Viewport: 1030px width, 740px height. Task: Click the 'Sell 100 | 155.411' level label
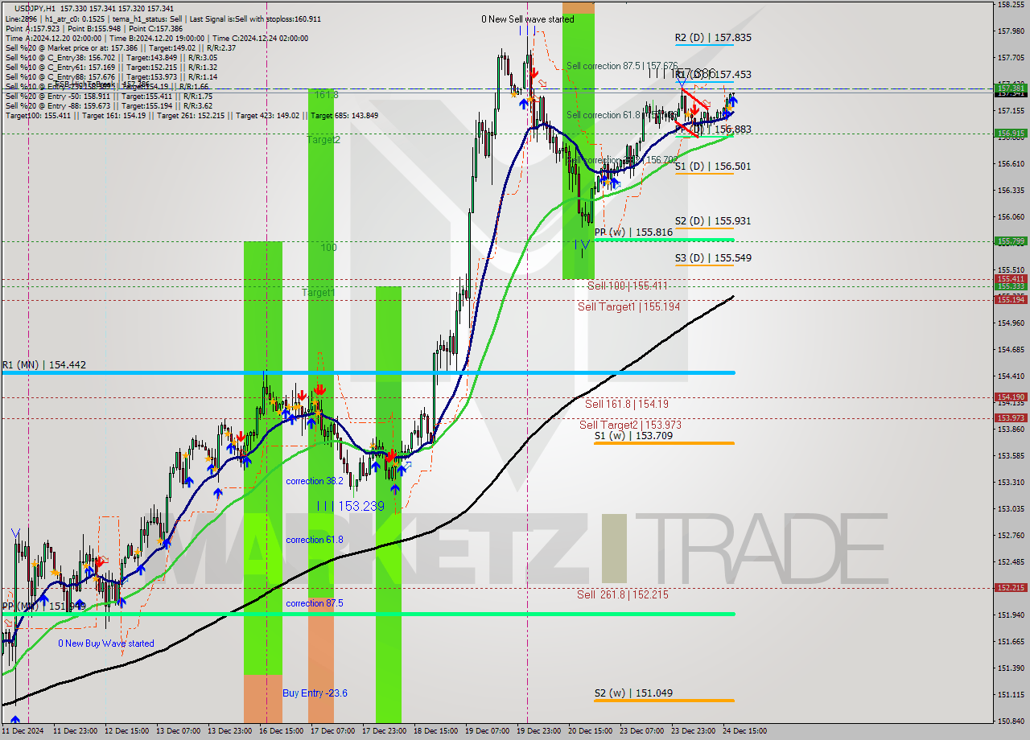coord(628,286)
